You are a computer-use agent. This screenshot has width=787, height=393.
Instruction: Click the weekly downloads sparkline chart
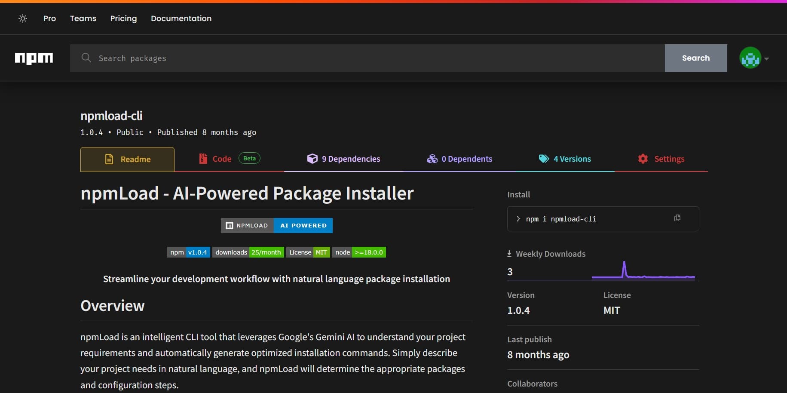[643, 270]
